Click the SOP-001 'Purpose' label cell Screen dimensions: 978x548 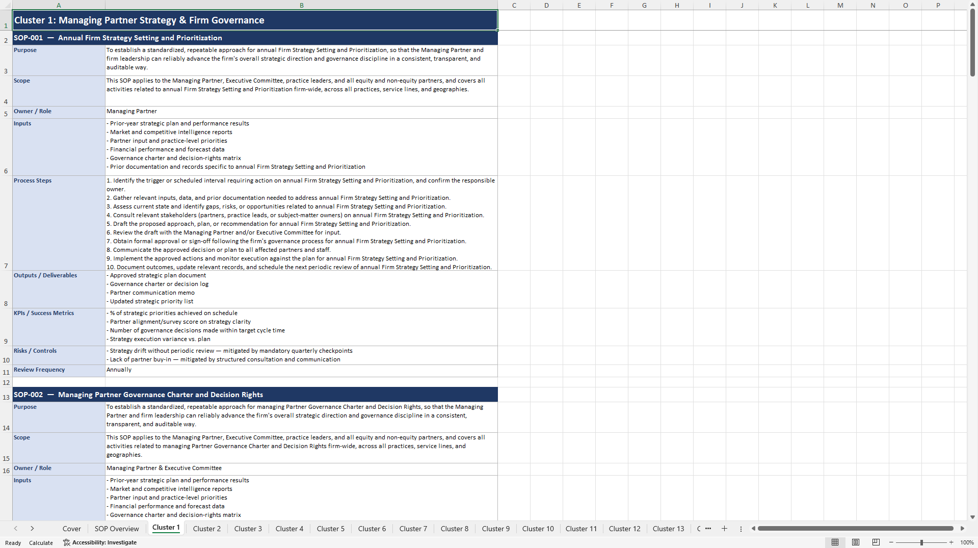(59, 60)
